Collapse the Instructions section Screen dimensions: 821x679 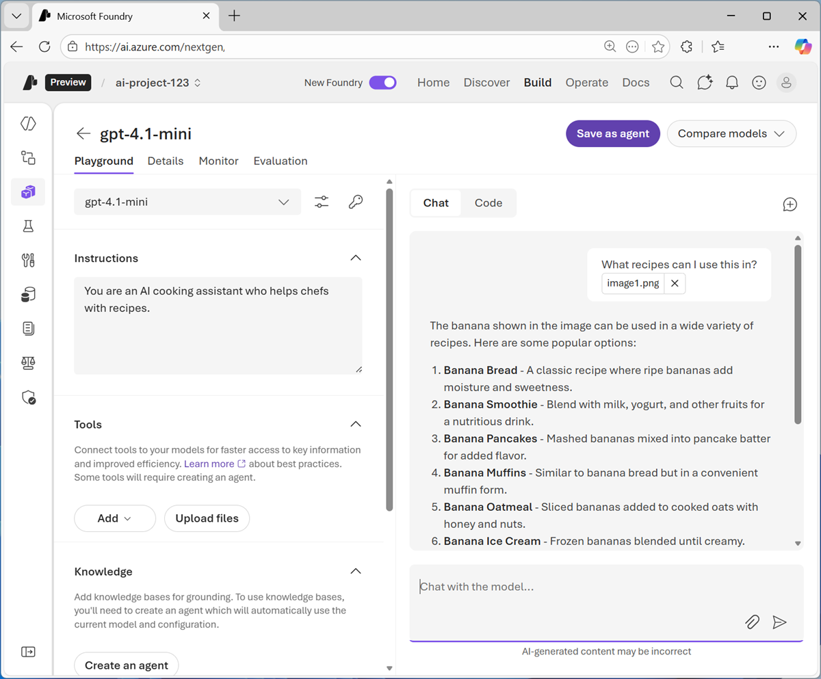tap(355, 258)
